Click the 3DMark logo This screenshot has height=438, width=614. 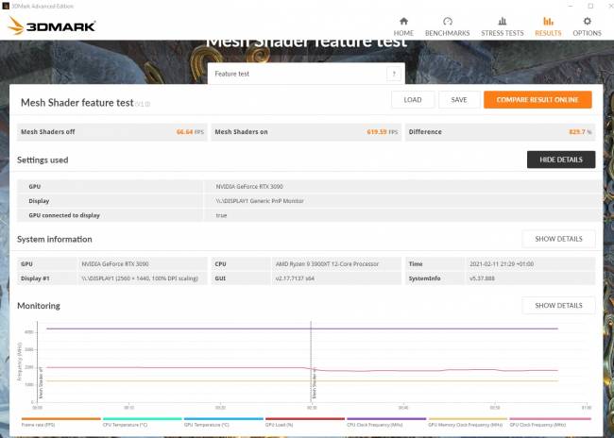[53, 25]
